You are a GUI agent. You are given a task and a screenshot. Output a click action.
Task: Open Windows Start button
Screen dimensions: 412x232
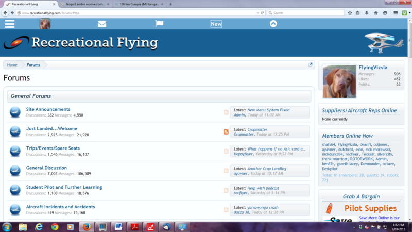pyautogui.click(x=7, y=227)
